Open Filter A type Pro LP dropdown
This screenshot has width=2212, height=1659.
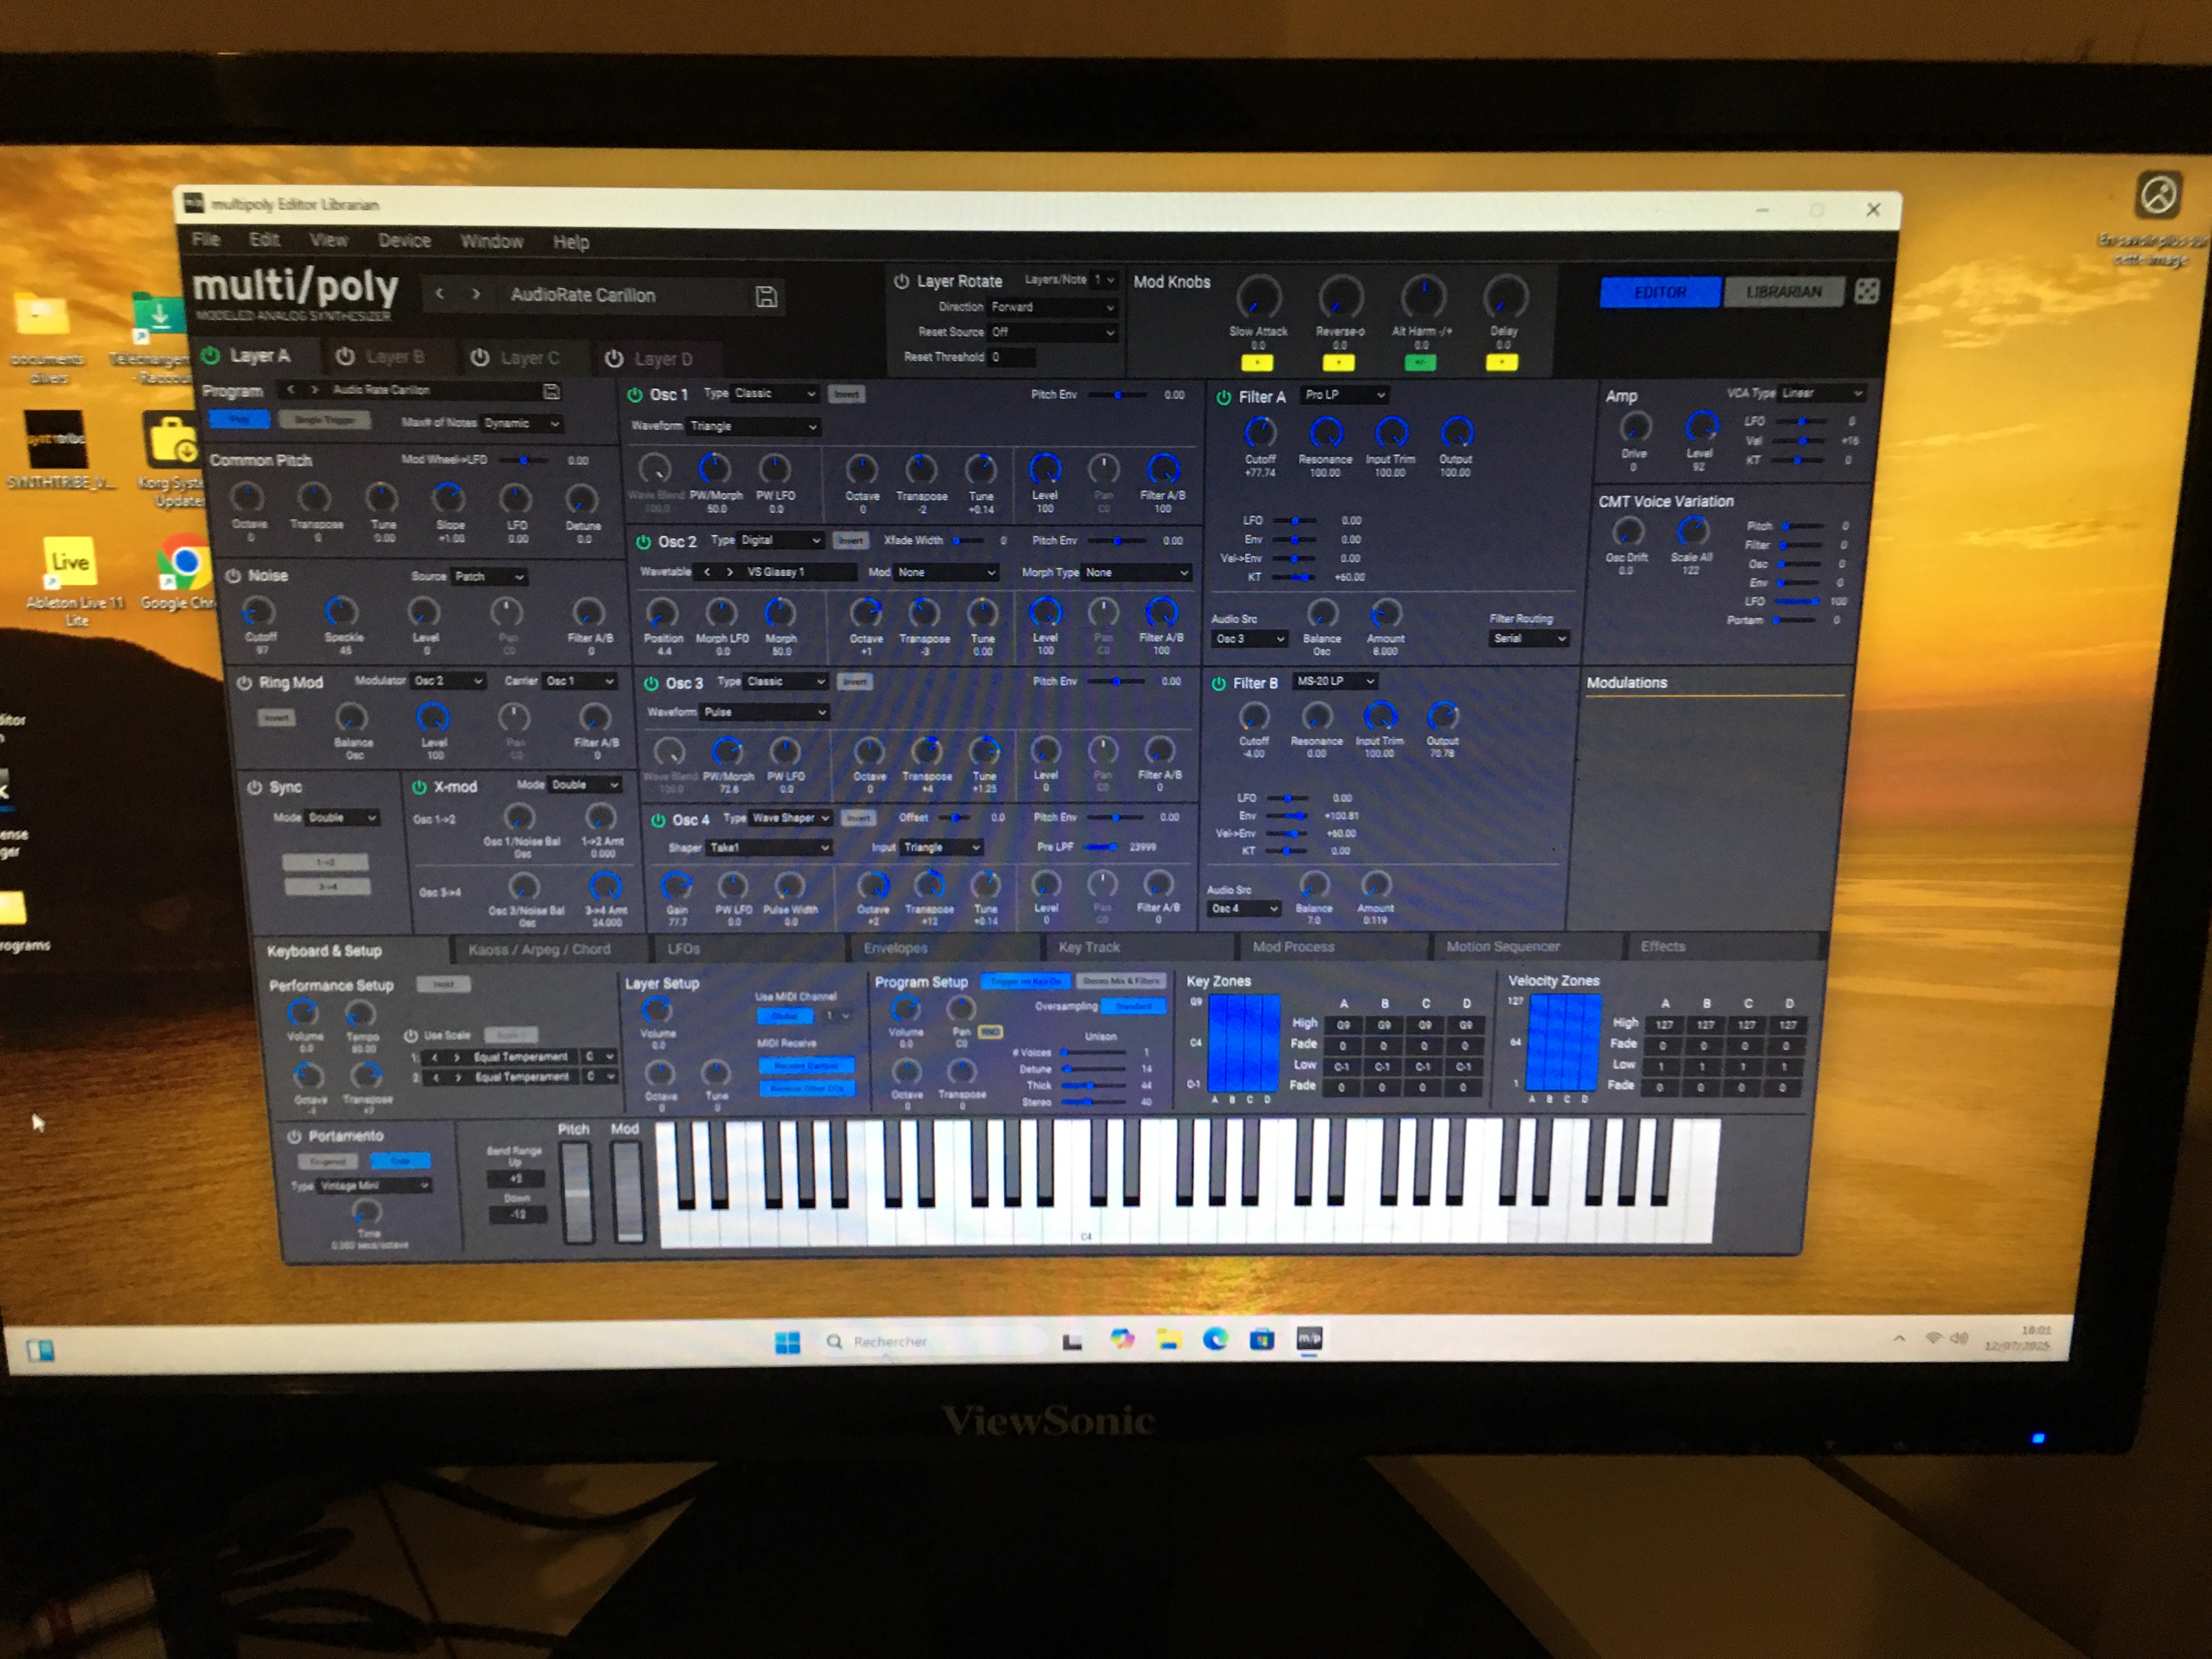click(1344, 395)
